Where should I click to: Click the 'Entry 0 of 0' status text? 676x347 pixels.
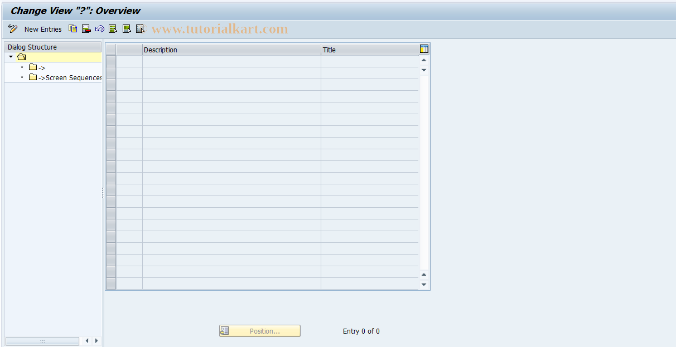tap(361, 331)
